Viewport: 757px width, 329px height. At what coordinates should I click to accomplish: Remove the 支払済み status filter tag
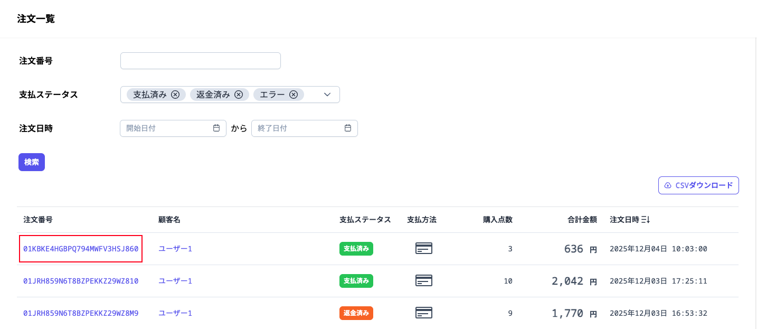click(175, 95)
